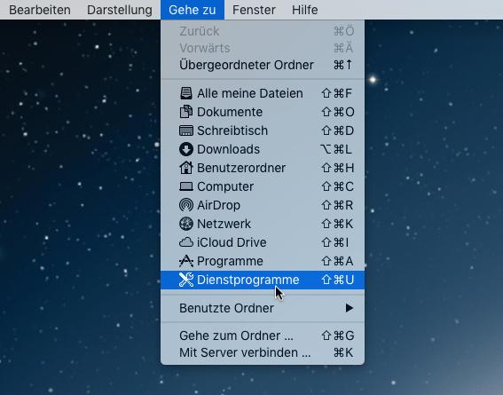Click the Alle meine Dateien stacked-files icon
The width and height of the screenshot is (503, 395).
(186, 93)
